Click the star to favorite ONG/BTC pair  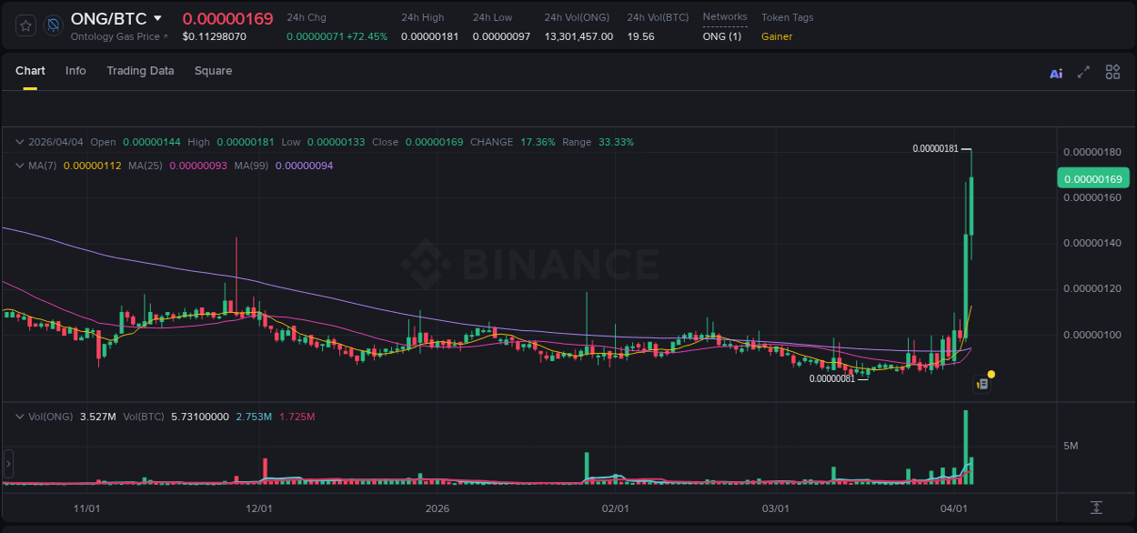[x=25, y=25]
